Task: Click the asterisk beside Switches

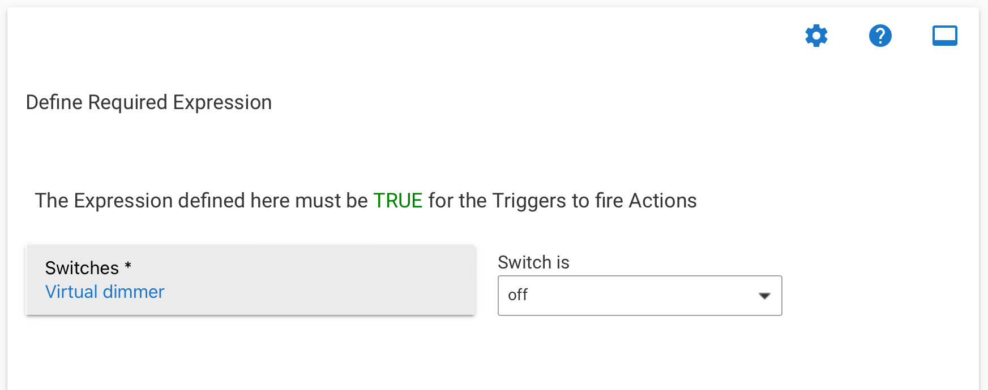Action: click(x=128, y=265)
